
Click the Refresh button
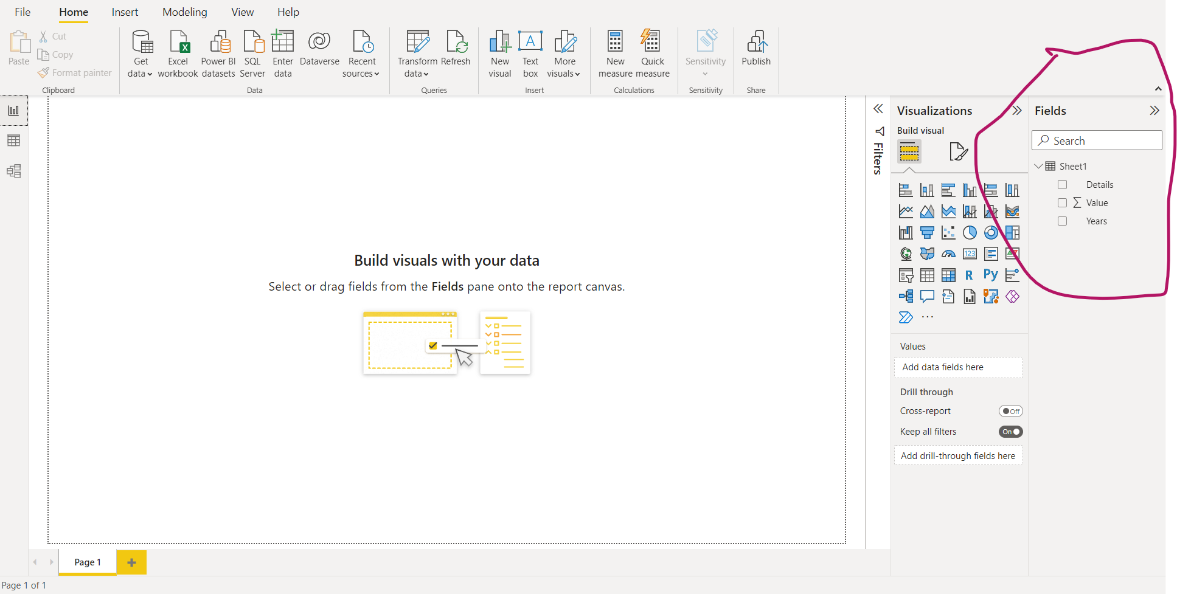[x=456, y=48]
